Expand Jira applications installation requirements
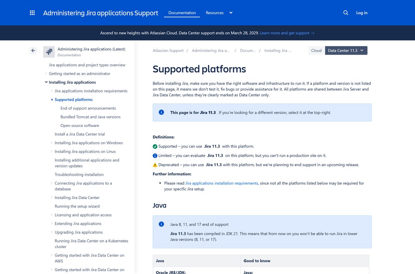Screen dimensions: 415x274 click(52, 91)
